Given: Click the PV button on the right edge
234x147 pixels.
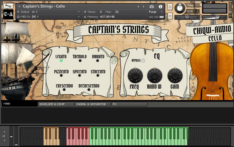Looking at the screenshot, I should 230,16.
